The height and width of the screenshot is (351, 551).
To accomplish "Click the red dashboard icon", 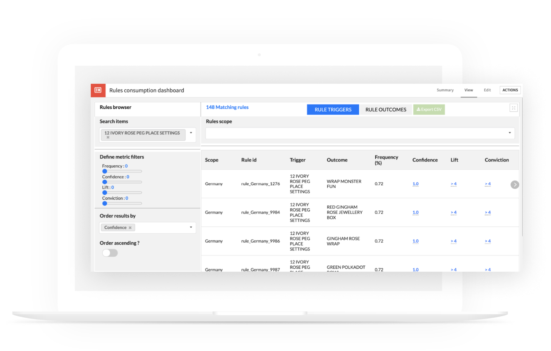I will click(x=98, y=90).
